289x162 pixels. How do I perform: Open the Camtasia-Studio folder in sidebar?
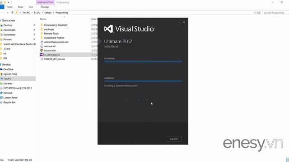(x=19, y=44)
